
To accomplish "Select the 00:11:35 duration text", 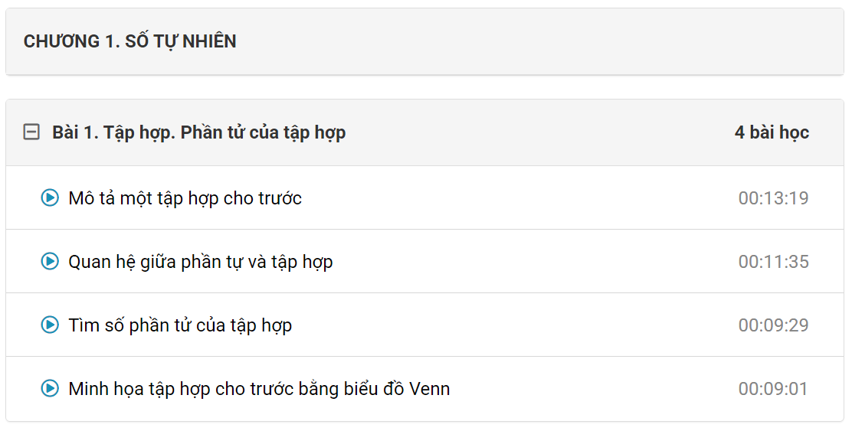I will tap(773, 262).
